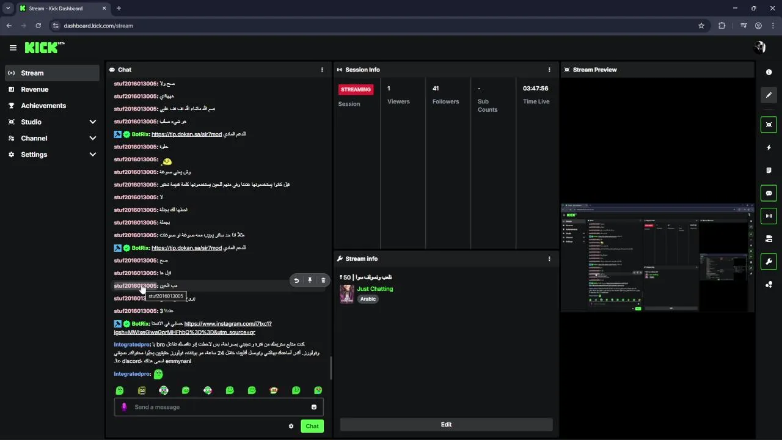Open the instagram.com link in chat

click(x=192, y=328)
